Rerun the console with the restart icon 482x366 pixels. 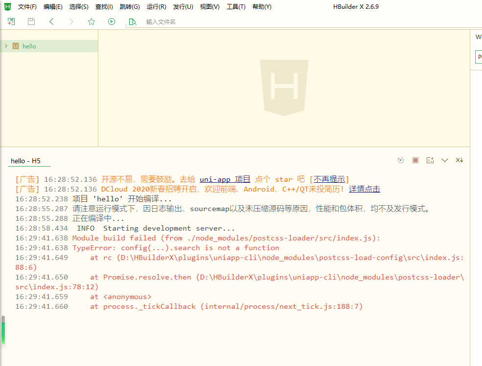(x=401, y=160)
